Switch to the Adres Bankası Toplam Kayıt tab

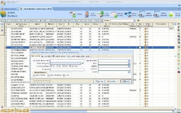(36, 9)
